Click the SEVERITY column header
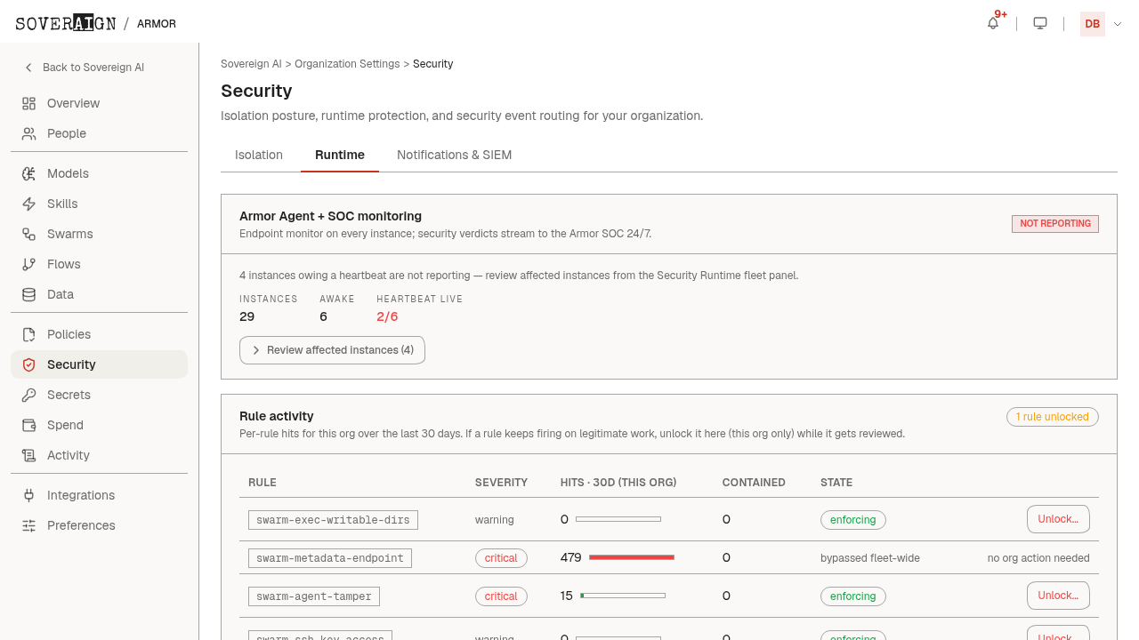Image resolution: width=1139 pixels, height=640 pixels. point(501,483)
